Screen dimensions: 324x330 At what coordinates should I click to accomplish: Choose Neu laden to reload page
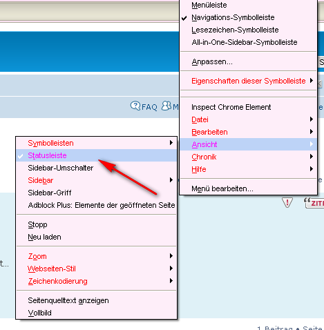pyautogui.click(x=96, y=237)
